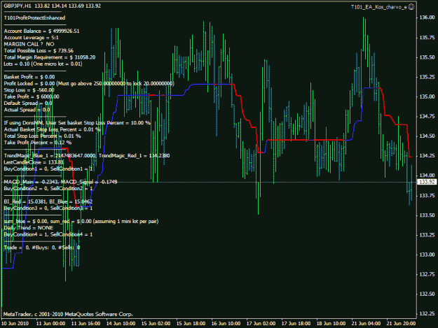This screenshot has width=438, height=328.
Task: Click the MetaTrader copyright text
Action: [x=68, y=314]
